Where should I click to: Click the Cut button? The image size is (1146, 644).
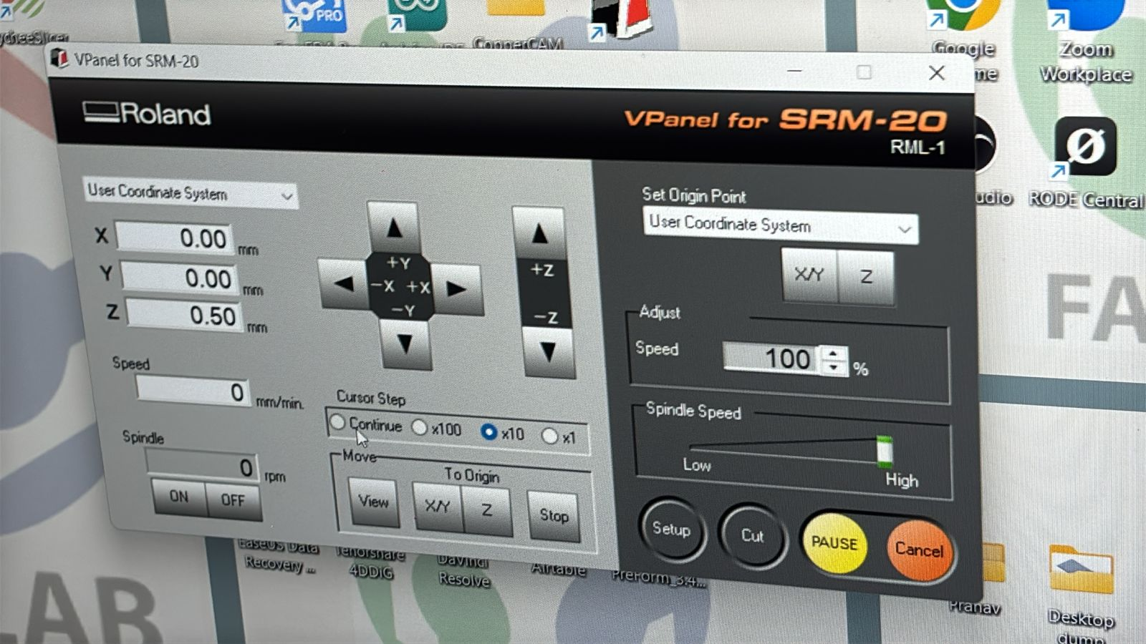pos(752,536)
